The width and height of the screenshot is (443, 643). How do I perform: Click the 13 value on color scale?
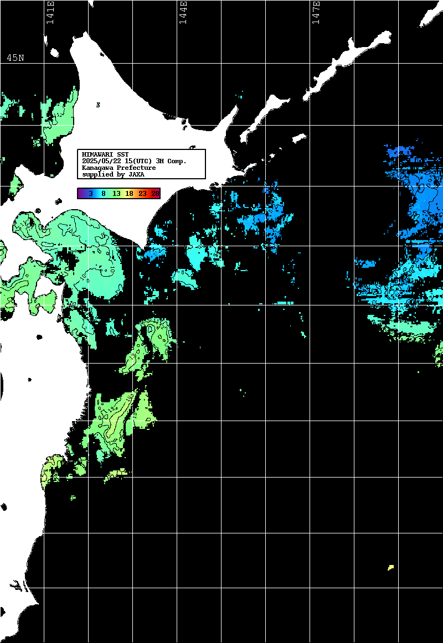(x=116, y=193)
